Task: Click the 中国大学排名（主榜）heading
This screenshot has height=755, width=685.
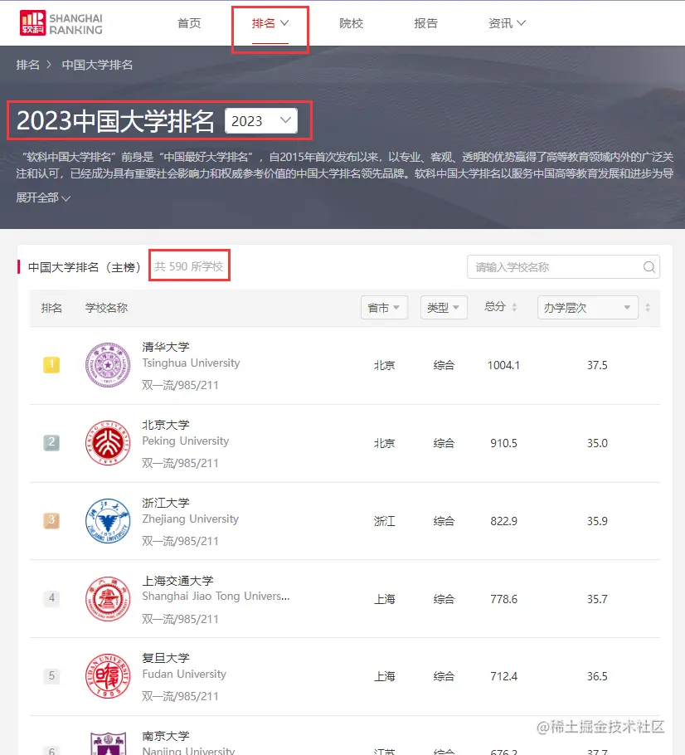Action: 85,267
